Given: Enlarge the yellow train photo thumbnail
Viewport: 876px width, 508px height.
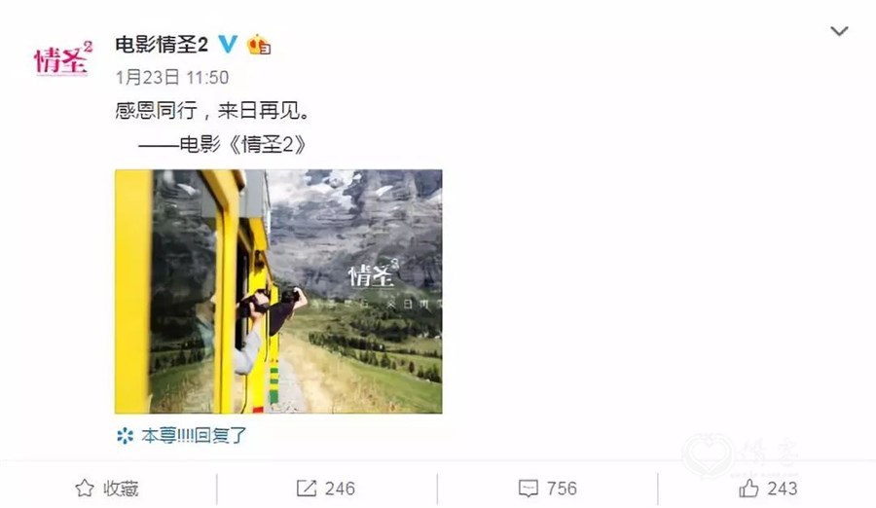Looking at the screenshot, I should point(278,291).
